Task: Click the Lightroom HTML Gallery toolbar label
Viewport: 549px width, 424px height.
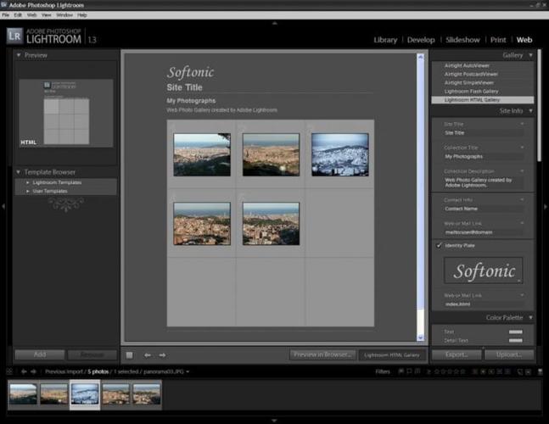Action: click(x=392, y=355)
